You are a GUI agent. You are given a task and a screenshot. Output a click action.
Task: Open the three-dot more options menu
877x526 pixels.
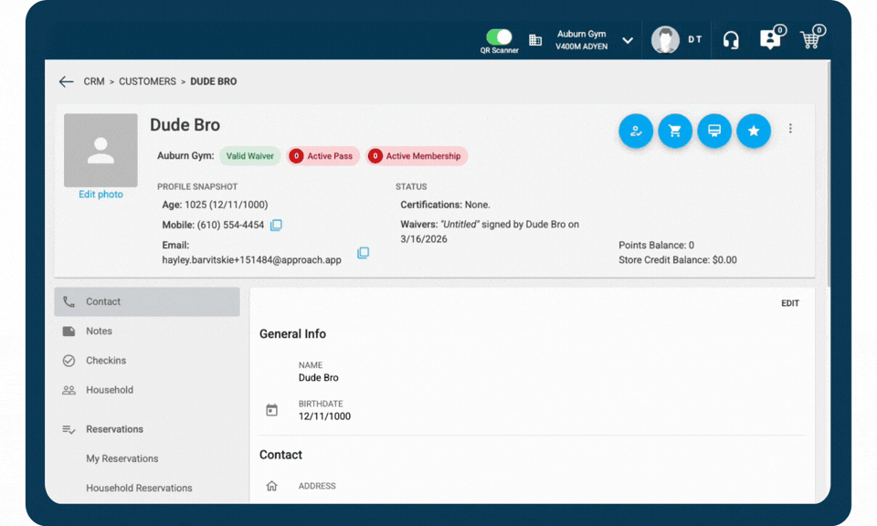[790, 129]
